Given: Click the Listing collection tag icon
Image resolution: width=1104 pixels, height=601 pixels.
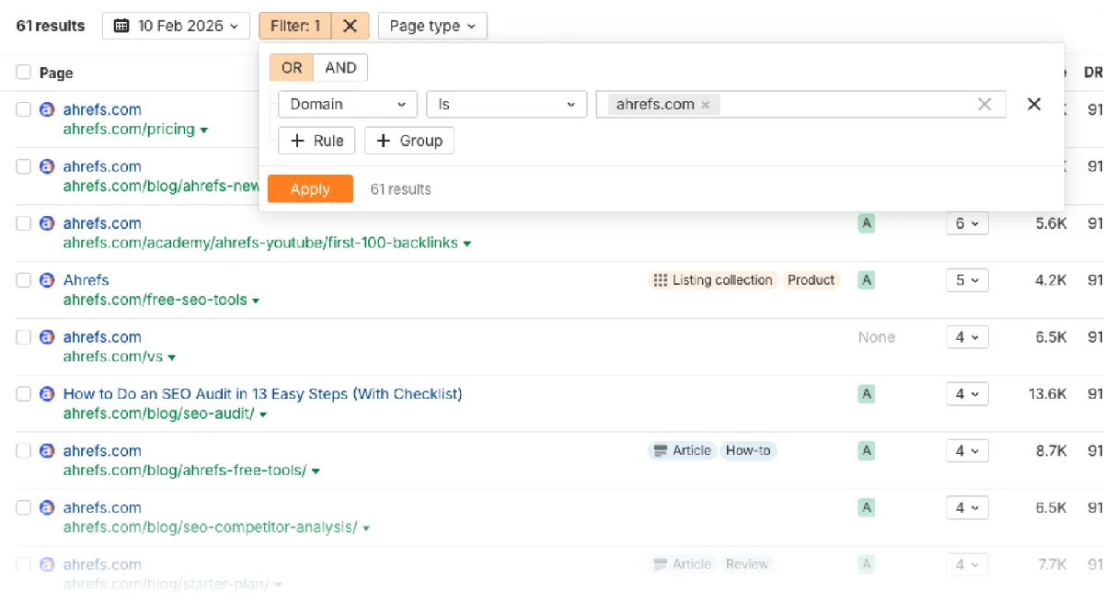Looking at the screenshot, I should click(x=660, y=280).
